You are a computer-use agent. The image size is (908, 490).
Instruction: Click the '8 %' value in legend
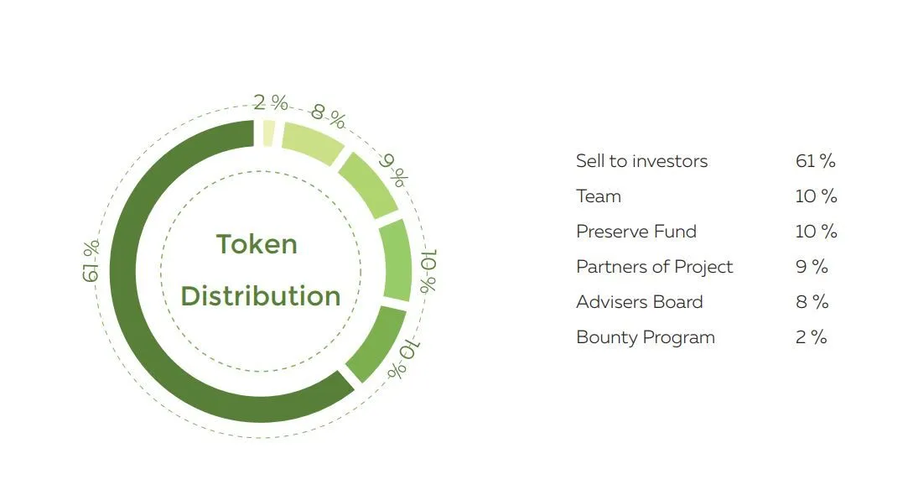[x=812, y=302]
